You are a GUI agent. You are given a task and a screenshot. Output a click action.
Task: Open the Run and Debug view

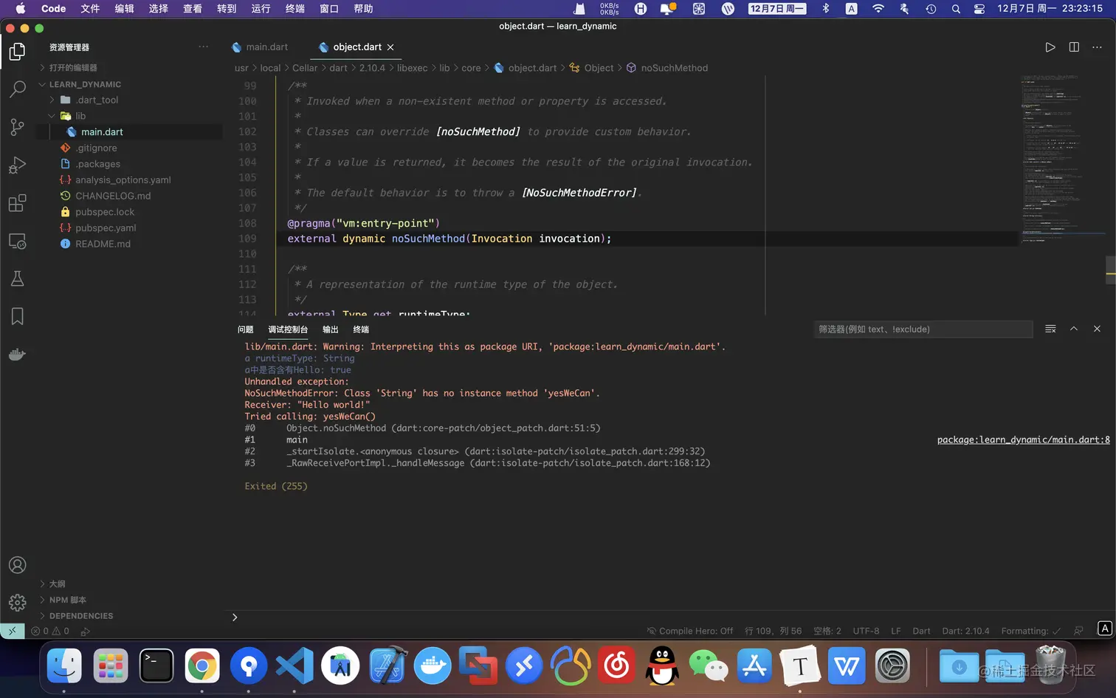click(x=17, y=165)
